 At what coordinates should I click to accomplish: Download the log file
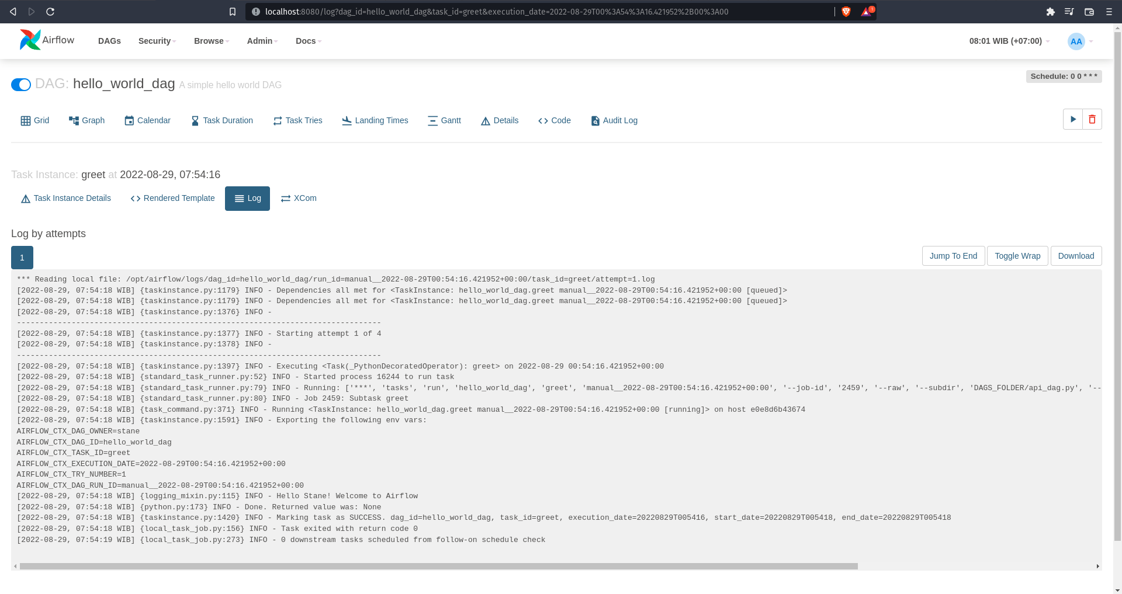[1076, 256]
